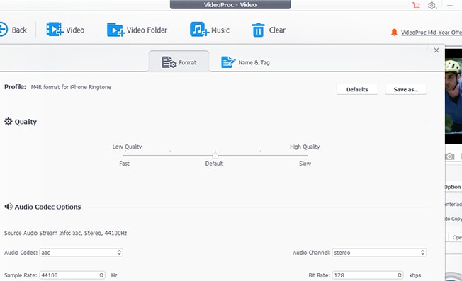Add audio with the Music icon

click(200, 30)
